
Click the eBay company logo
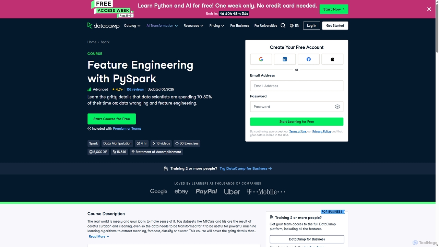click(181, 191)
